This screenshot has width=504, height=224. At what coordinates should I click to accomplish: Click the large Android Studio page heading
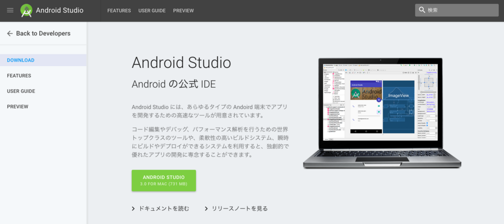[181, 63]
